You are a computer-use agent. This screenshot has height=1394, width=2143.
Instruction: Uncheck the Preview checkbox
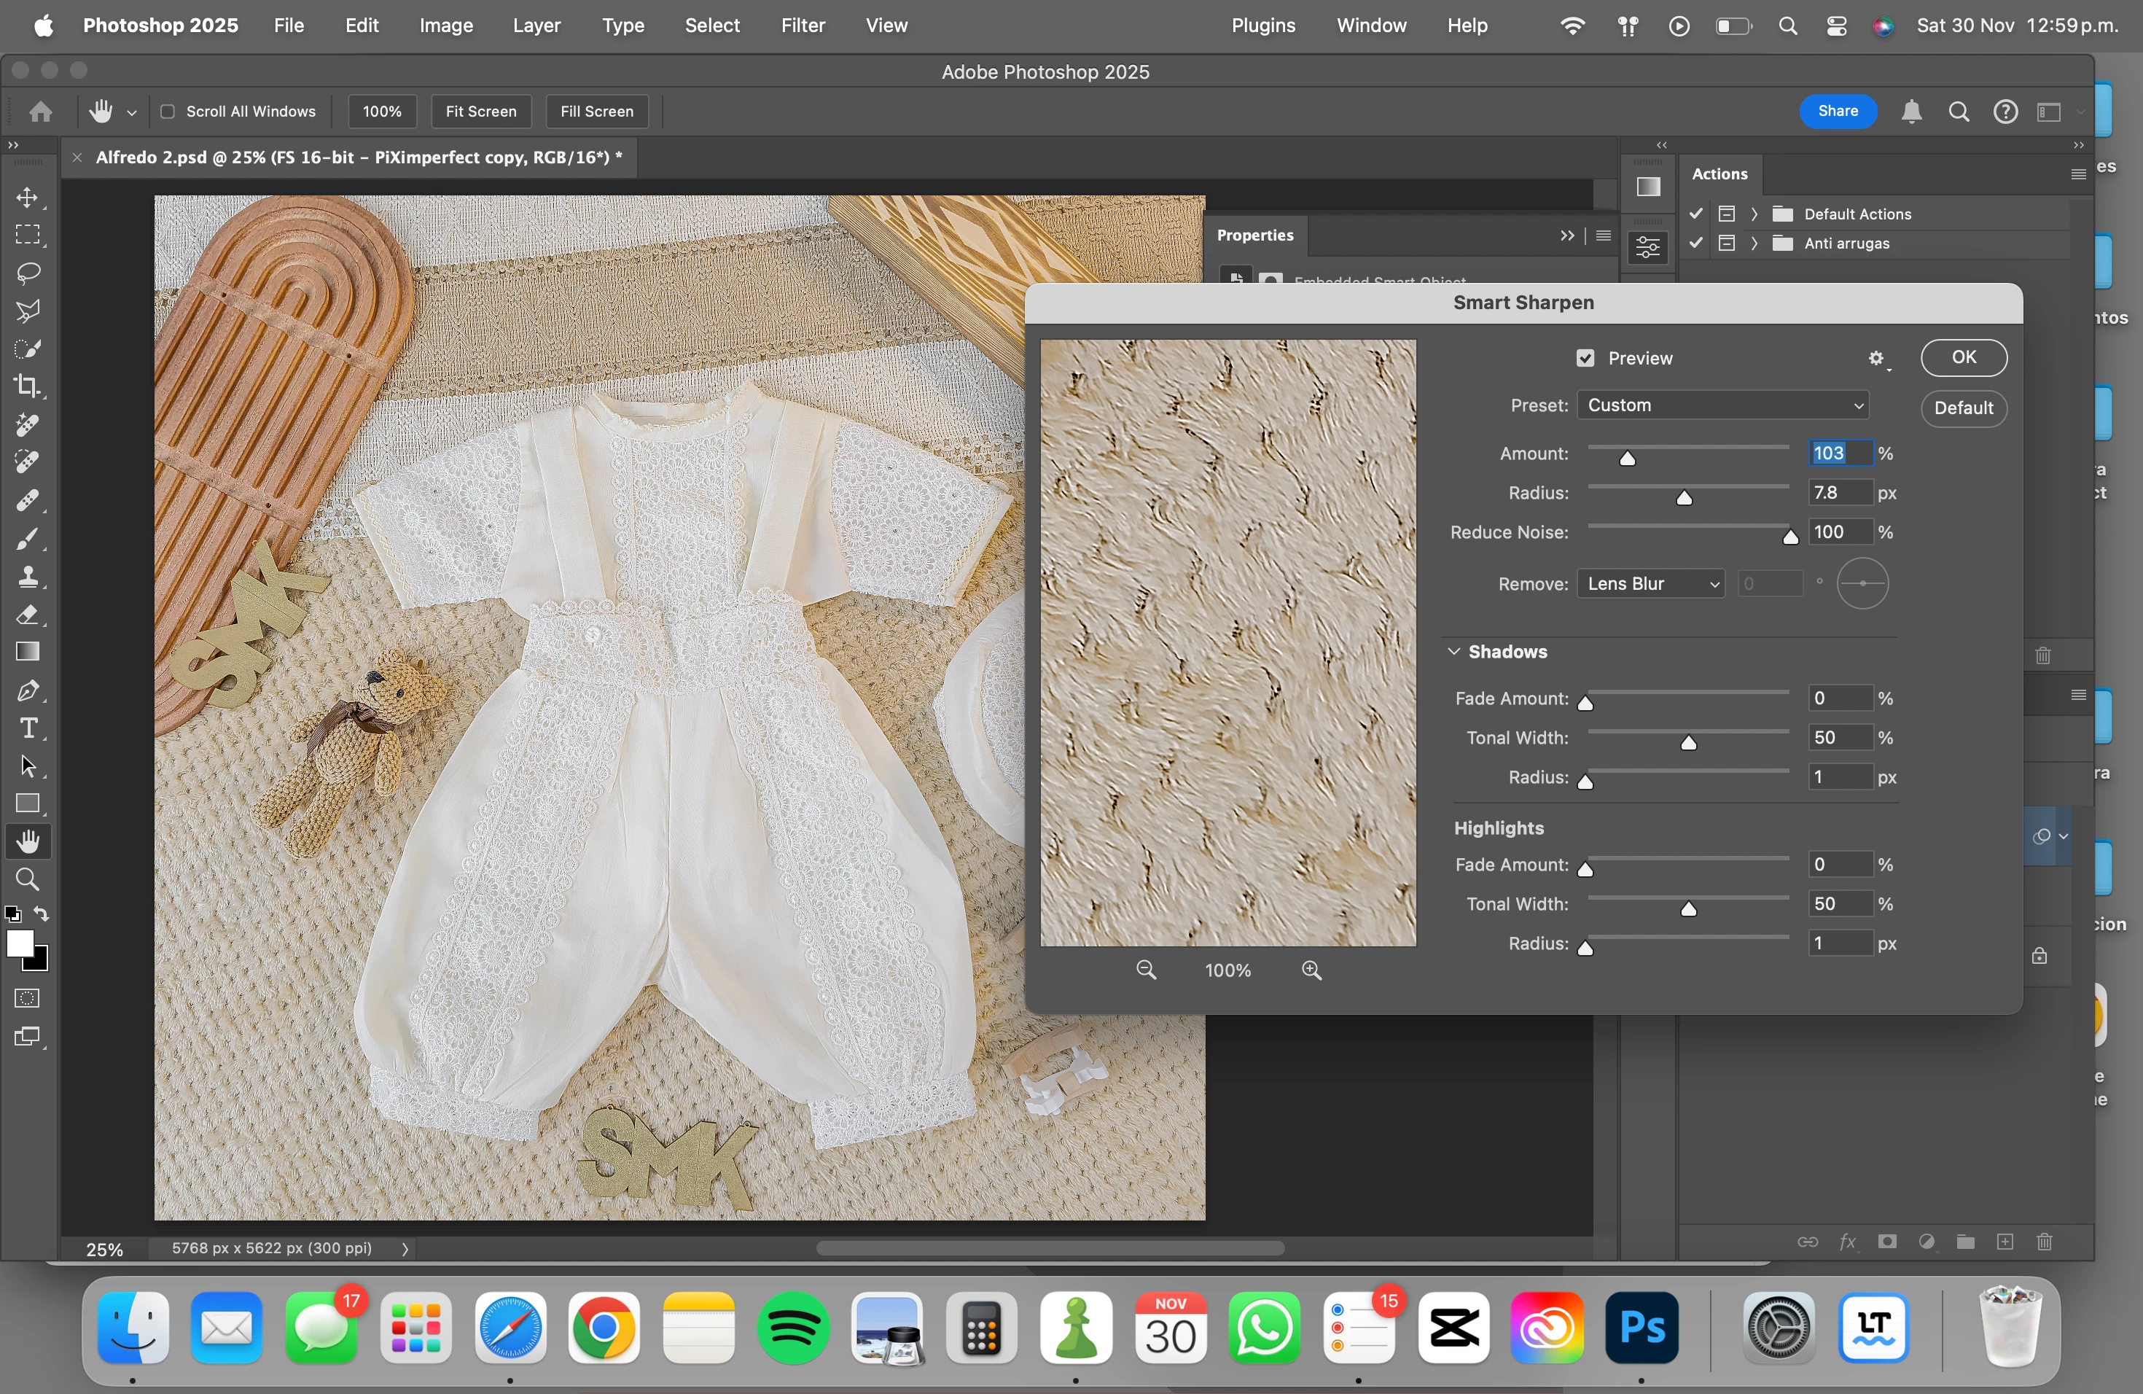coord(1585,359)
